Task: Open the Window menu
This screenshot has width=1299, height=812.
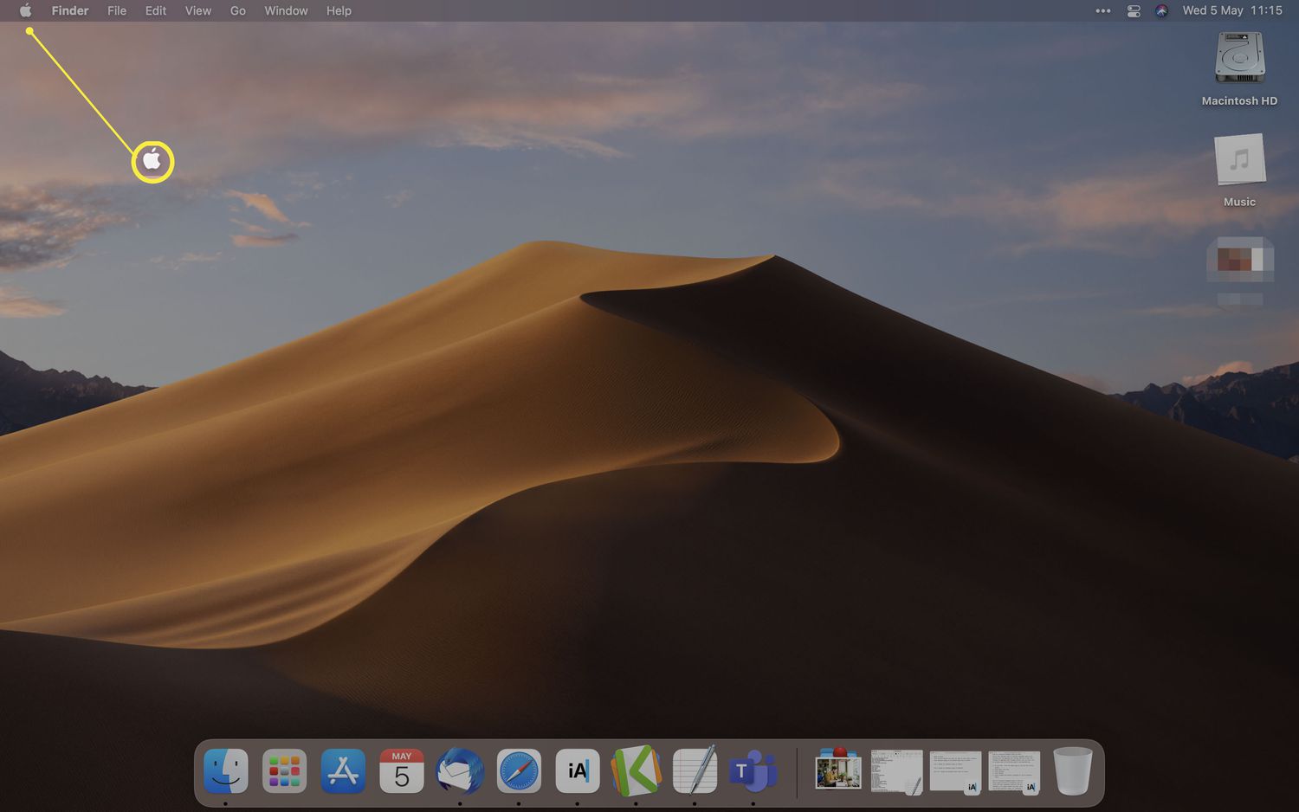Action: [286, 10]
